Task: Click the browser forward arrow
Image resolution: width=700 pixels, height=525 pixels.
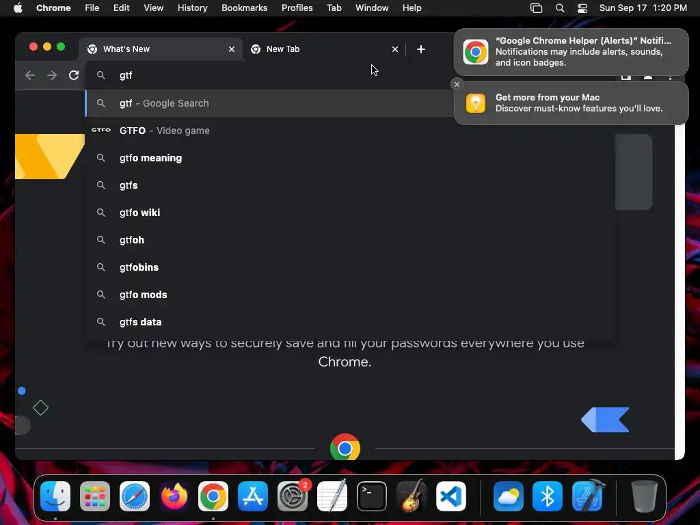Action: point(52,75)
